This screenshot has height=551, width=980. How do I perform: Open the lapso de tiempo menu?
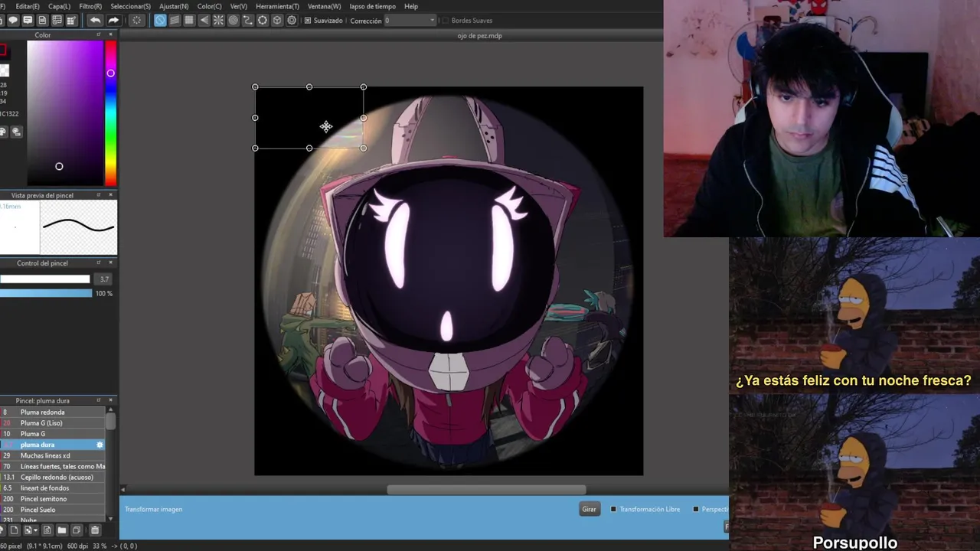click(x=372, y=6)
